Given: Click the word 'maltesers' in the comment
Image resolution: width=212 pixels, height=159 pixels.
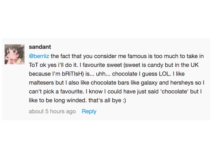Looking at the screenshot, I should [42, 83].
